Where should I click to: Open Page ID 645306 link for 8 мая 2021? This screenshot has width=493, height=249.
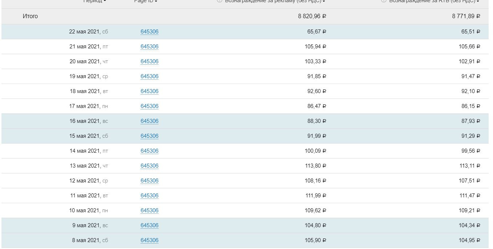point(149,240)
